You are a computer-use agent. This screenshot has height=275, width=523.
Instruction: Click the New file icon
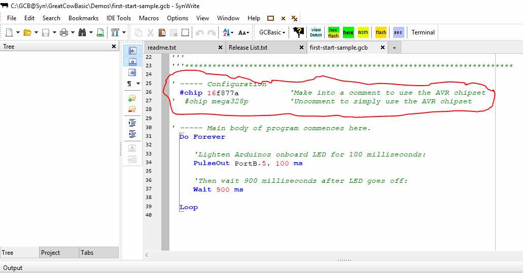pos(9,32)
